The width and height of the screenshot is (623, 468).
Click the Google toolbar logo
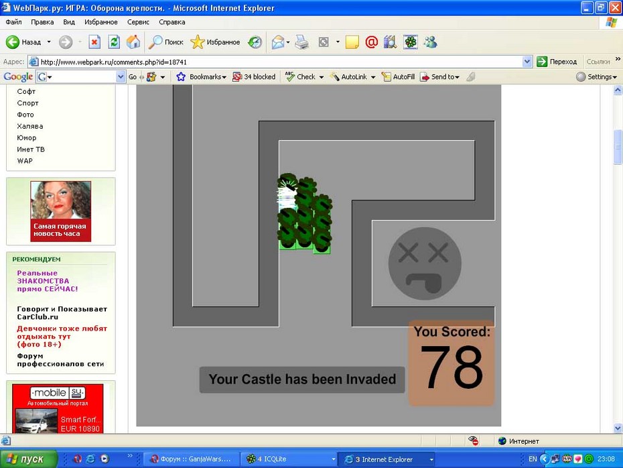tap(18, 76)
